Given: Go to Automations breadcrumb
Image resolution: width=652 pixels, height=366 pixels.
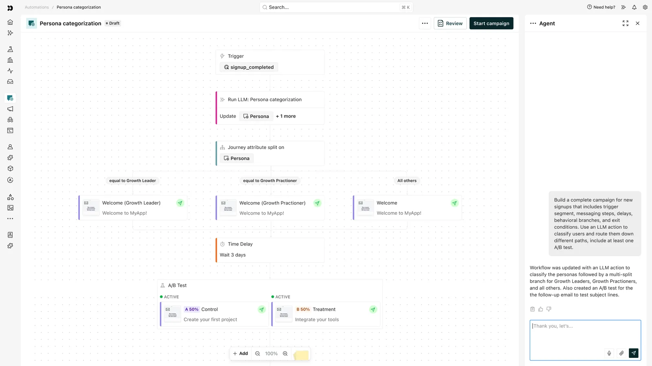Looking at the screenshot, I should [37, 7].
